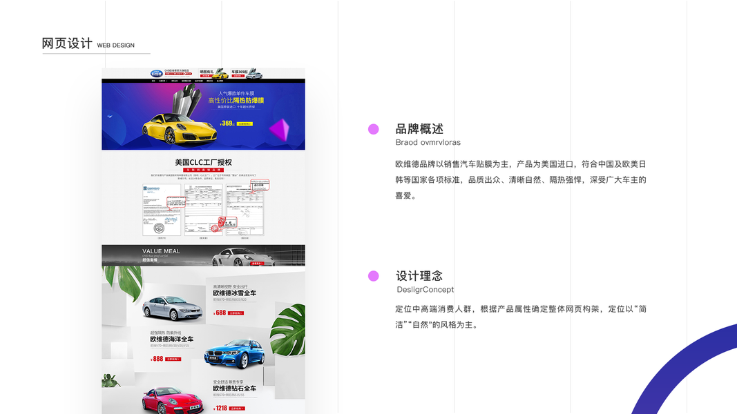Screen dimensions: 737x414
Task: Click the 欧维德海洋全车 product title
Action: click(x=171, y=339)
